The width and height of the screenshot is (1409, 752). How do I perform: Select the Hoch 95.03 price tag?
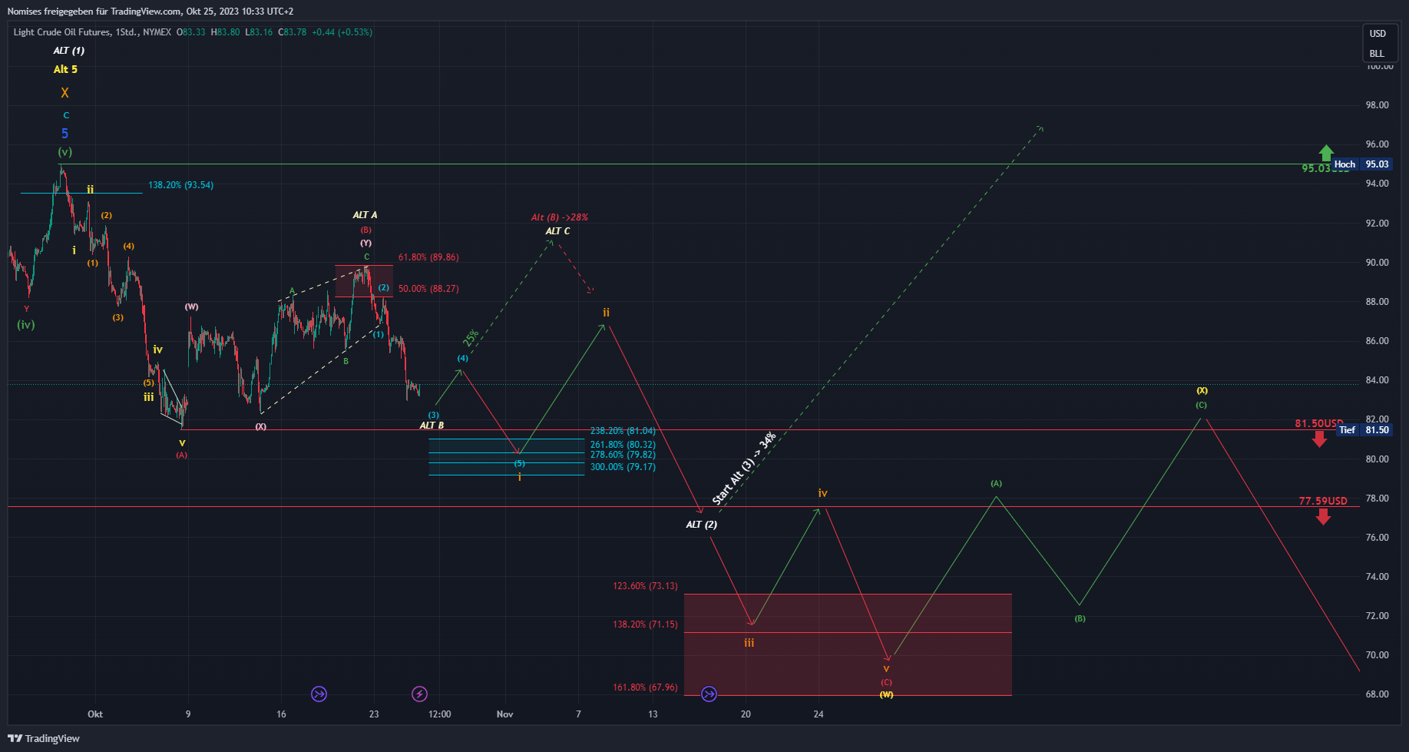[x=1361, y=164]
